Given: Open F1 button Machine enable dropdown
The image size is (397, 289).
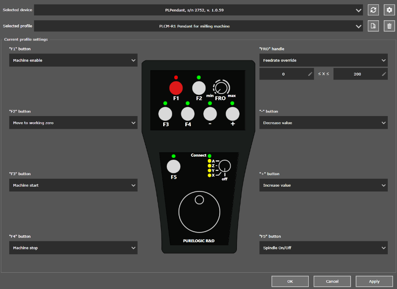Looking at the screenshot, I should click(x=73, y=60).
